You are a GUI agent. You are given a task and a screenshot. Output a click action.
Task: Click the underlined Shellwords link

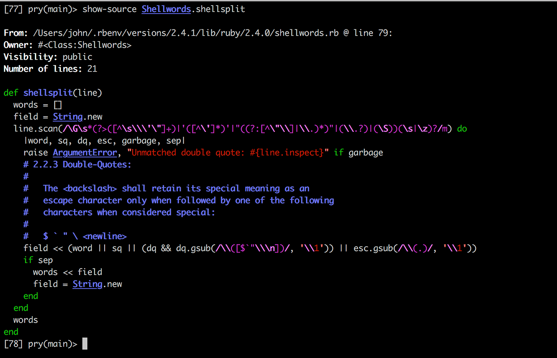pos(166,9)
